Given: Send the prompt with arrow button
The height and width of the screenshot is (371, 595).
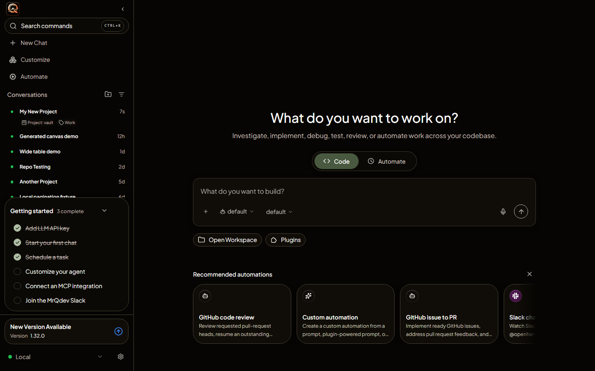Looking at the screenshot, I should tap(521, 211).
